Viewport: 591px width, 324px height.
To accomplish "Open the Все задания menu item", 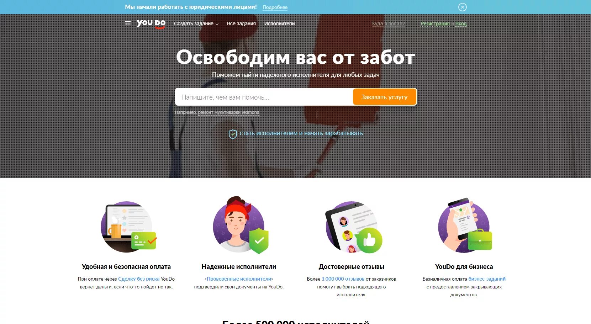I will (x=241, y=23).
